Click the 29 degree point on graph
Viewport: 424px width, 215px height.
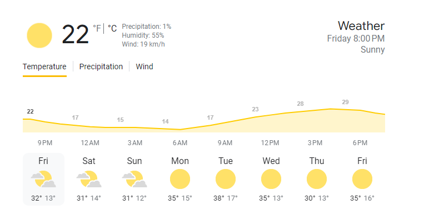click(345, 103)
